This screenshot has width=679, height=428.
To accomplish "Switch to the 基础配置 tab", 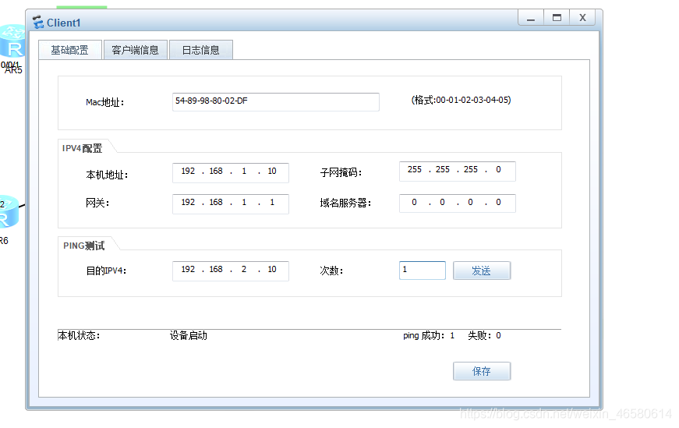I will tap(70, 50).
